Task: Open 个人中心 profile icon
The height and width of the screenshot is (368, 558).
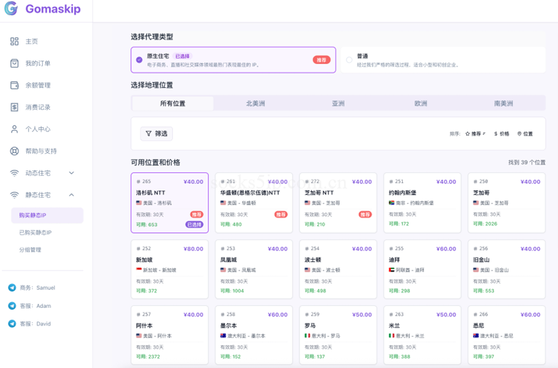Action: [x=14, y=129]
